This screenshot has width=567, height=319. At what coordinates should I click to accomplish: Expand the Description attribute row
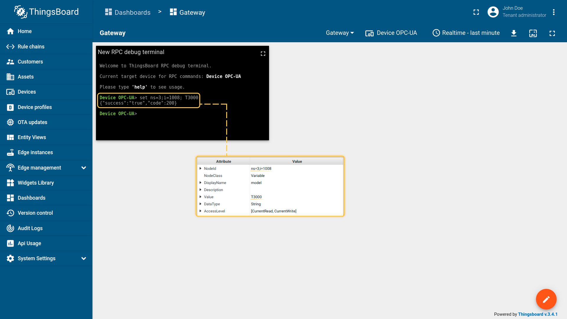[201, 190]
